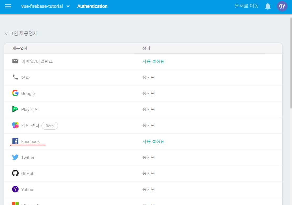Click the Beta badge
292x205 pixels.
click(50, 126)
